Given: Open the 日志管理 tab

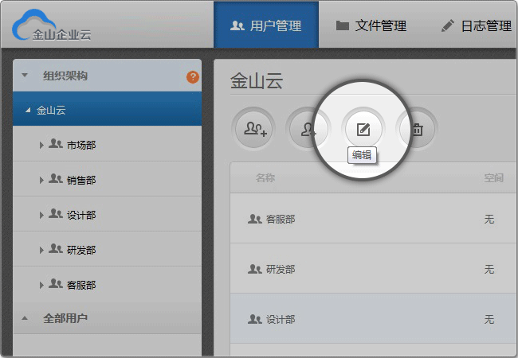Looking at the screenshot, I should [477, 25].
